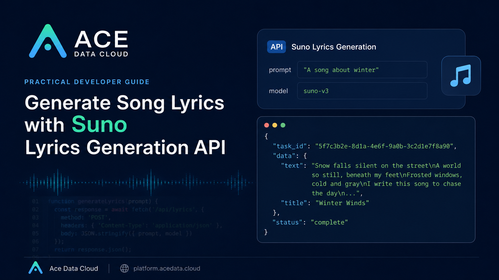
Task: Click the red dot on the JSON response window
Action: click(x=267, y=125)
